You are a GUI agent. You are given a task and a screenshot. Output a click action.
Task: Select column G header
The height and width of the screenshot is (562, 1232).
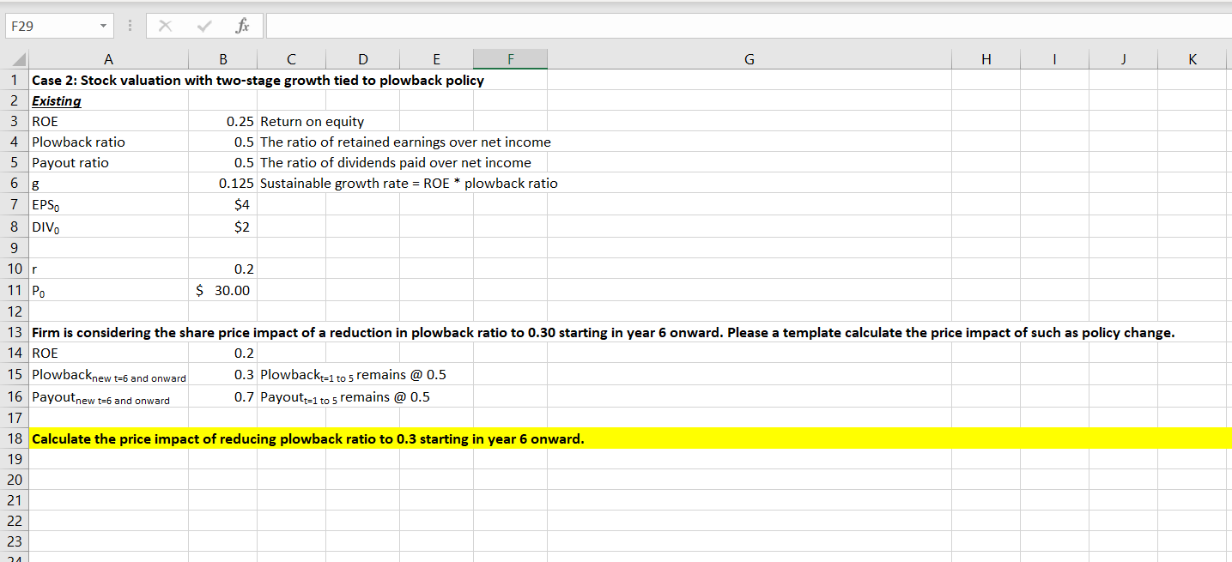(749, 58)
